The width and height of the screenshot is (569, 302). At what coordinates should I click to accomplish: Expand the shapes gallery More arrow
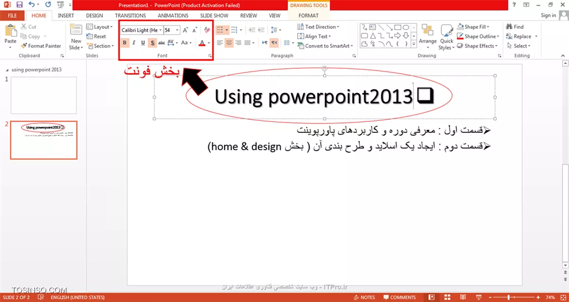click(x=414, y=44)
